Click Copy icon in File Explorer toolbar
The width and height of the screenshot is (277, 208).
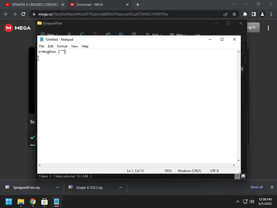82,34
